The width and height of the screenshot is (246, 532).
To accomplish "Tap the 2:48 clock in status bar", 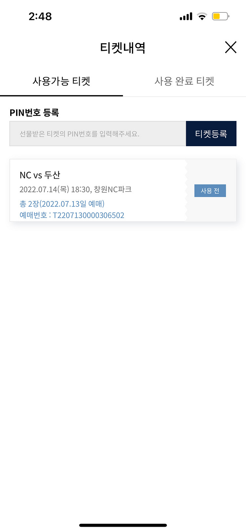I will 40,16.
